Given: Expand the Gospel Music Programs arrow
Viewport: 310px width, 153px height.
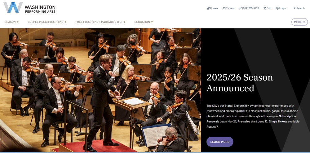Looking at the screenshot, I should pos(65,22).
